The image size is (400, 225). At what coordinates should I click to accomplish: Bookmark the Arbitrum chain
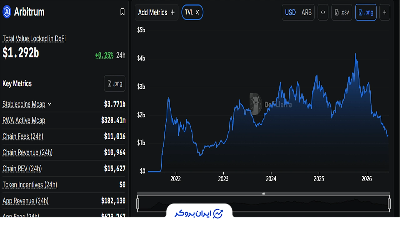(x=122, y=12)
